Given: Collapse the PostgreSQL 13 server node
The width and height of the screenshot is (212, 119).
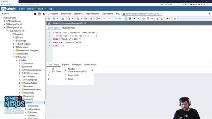Looking at the screenshot, I should (5, 27).
